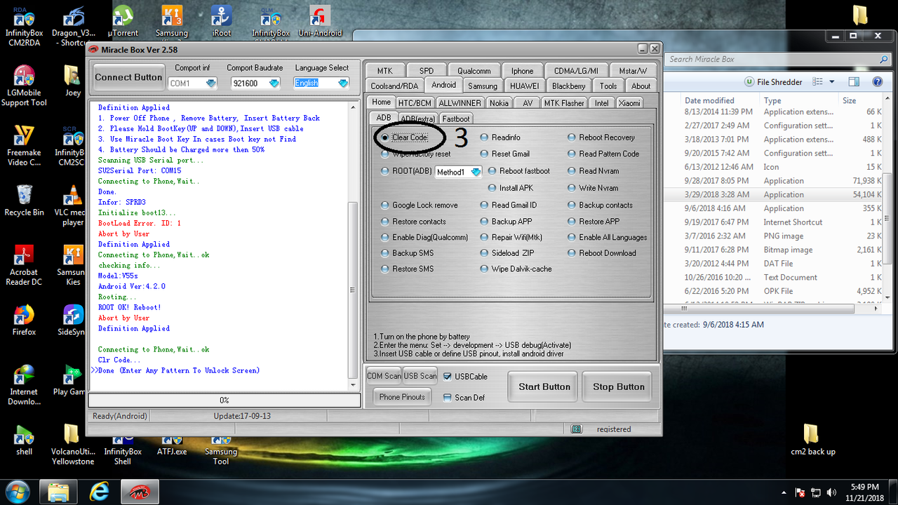Toggle the preview pane icon in Explorer

pos(853,82)
